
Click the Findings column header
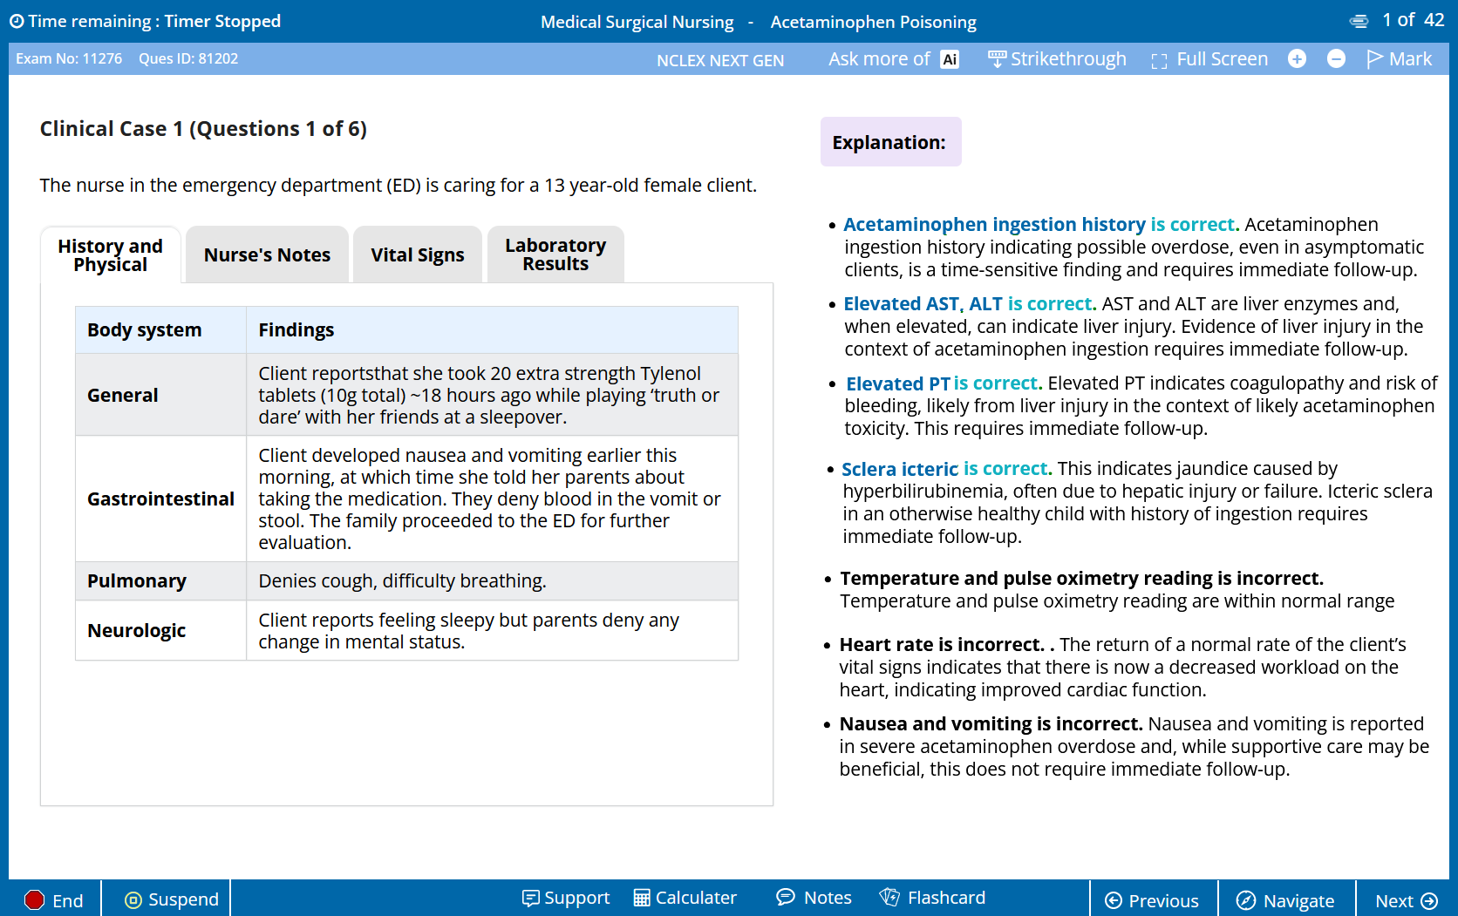(492, 329)
